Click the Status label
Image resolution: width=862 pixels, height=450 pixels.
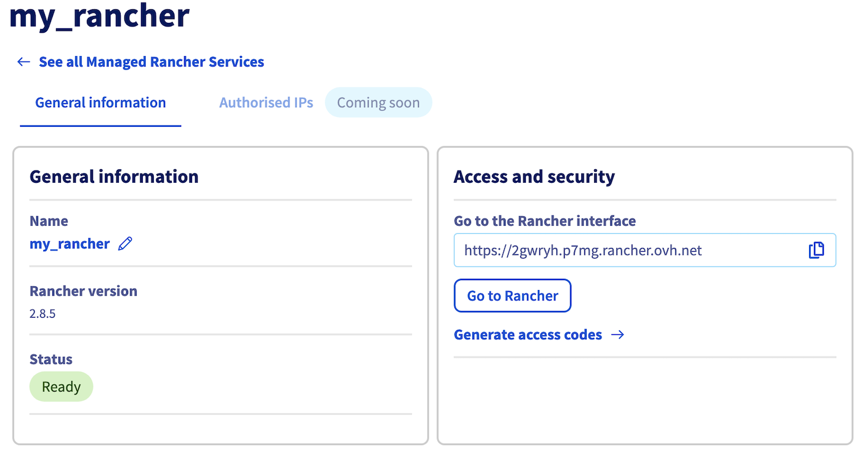tap(51, 359)
